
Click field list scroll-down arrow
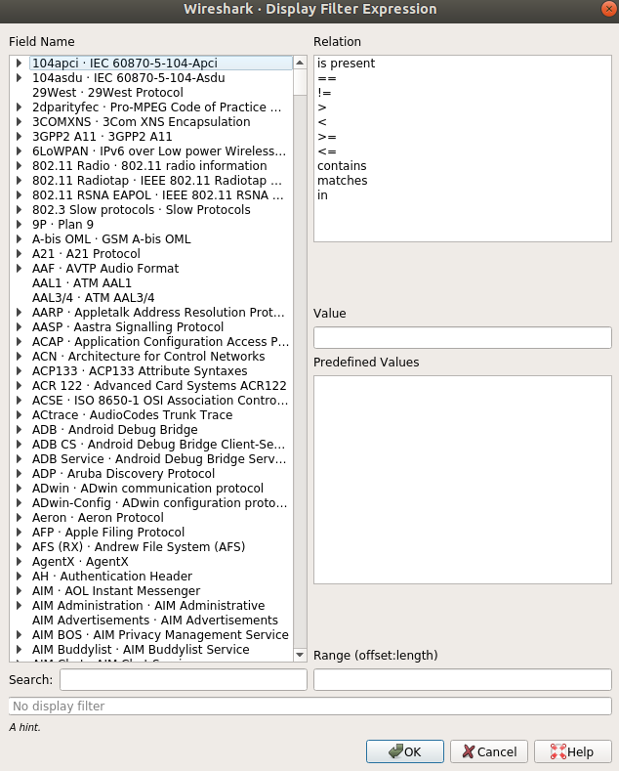tap(300, 655)
